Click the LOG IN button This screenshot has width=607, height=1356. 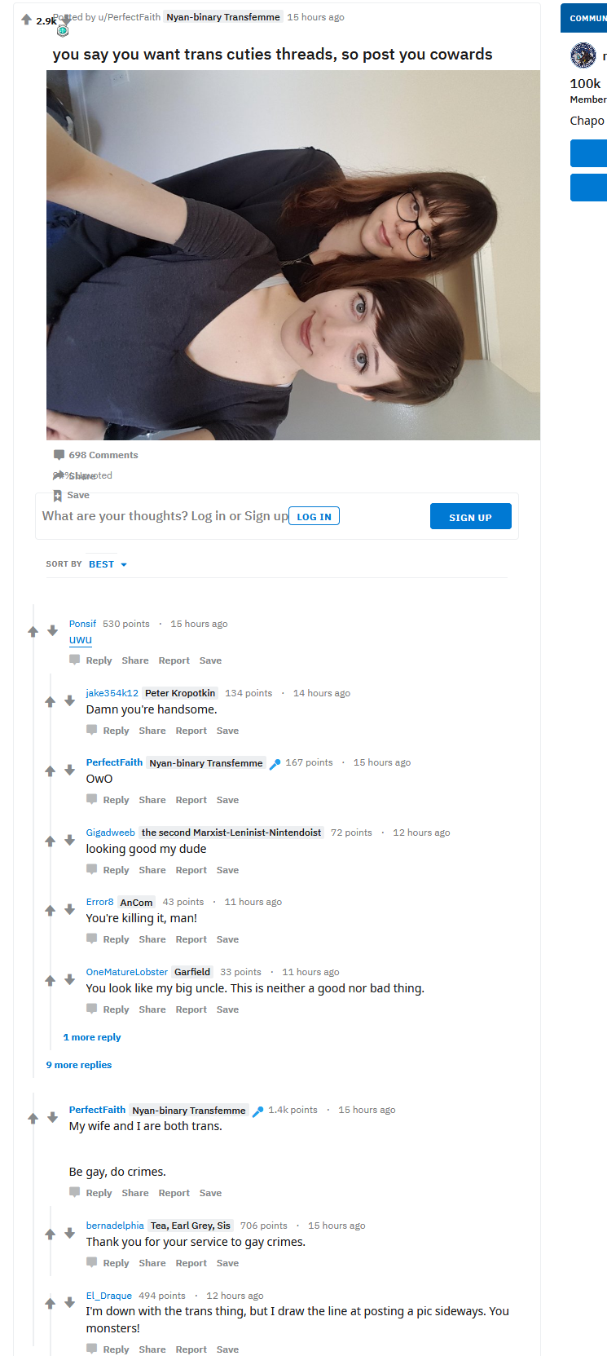pos(314,516)
